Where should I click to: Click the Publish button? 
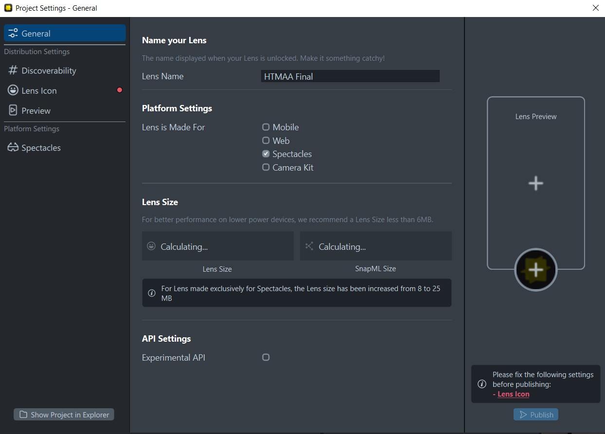click(x=536, y=415)
